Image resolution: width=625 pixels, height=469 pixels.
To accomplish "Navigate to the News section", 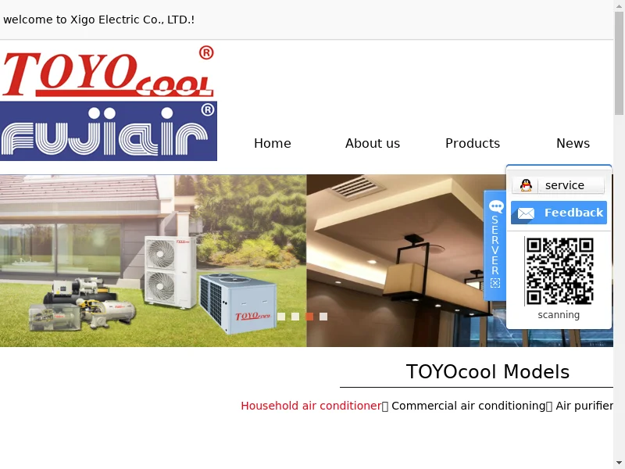I will click(573, 143).
